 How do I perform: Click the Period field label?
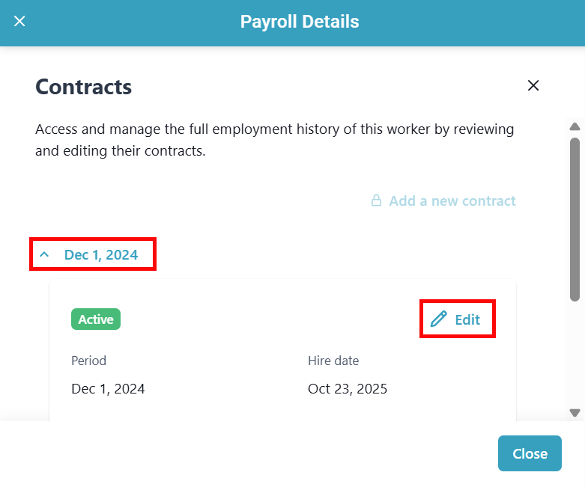click(89, 361)
